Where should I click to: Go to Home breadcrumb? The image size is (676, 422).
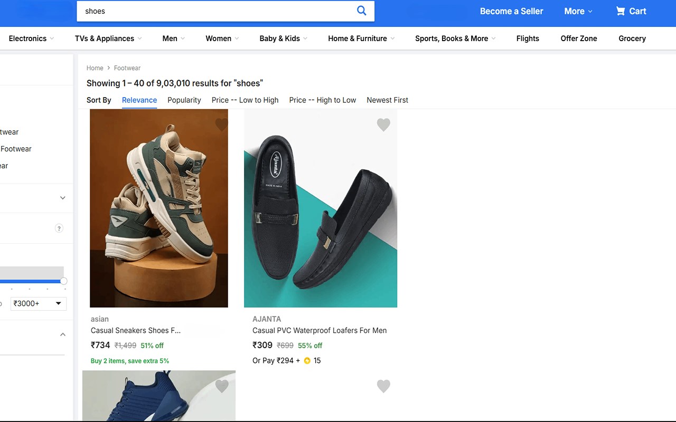[95, 68]
